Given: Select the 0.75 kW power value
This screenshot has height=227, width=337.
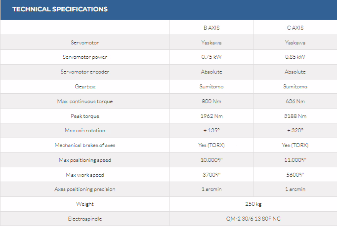Looking at the screenshot, I should (211, 57).
